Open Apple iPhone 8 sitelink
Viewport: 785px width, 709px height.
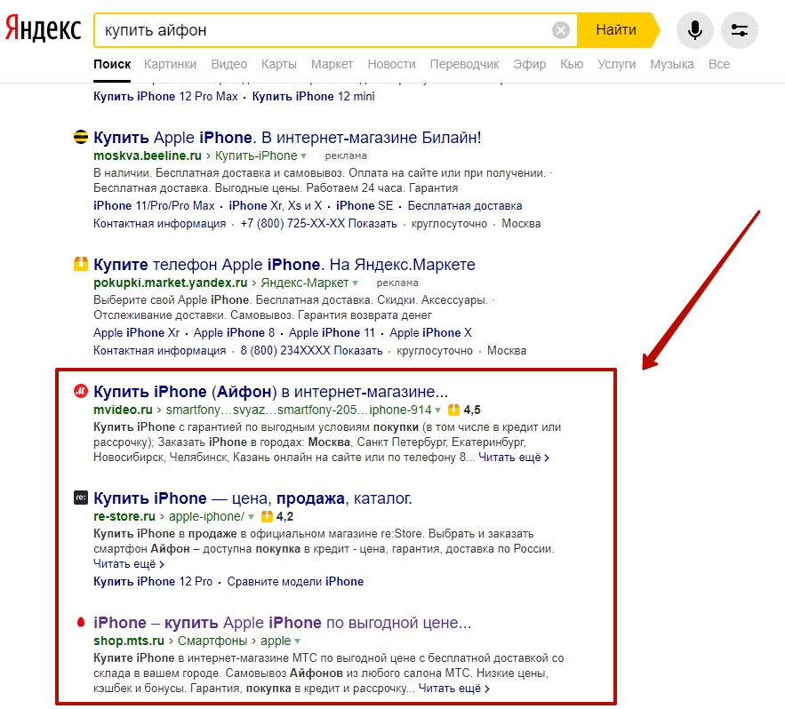coord(235,333)
